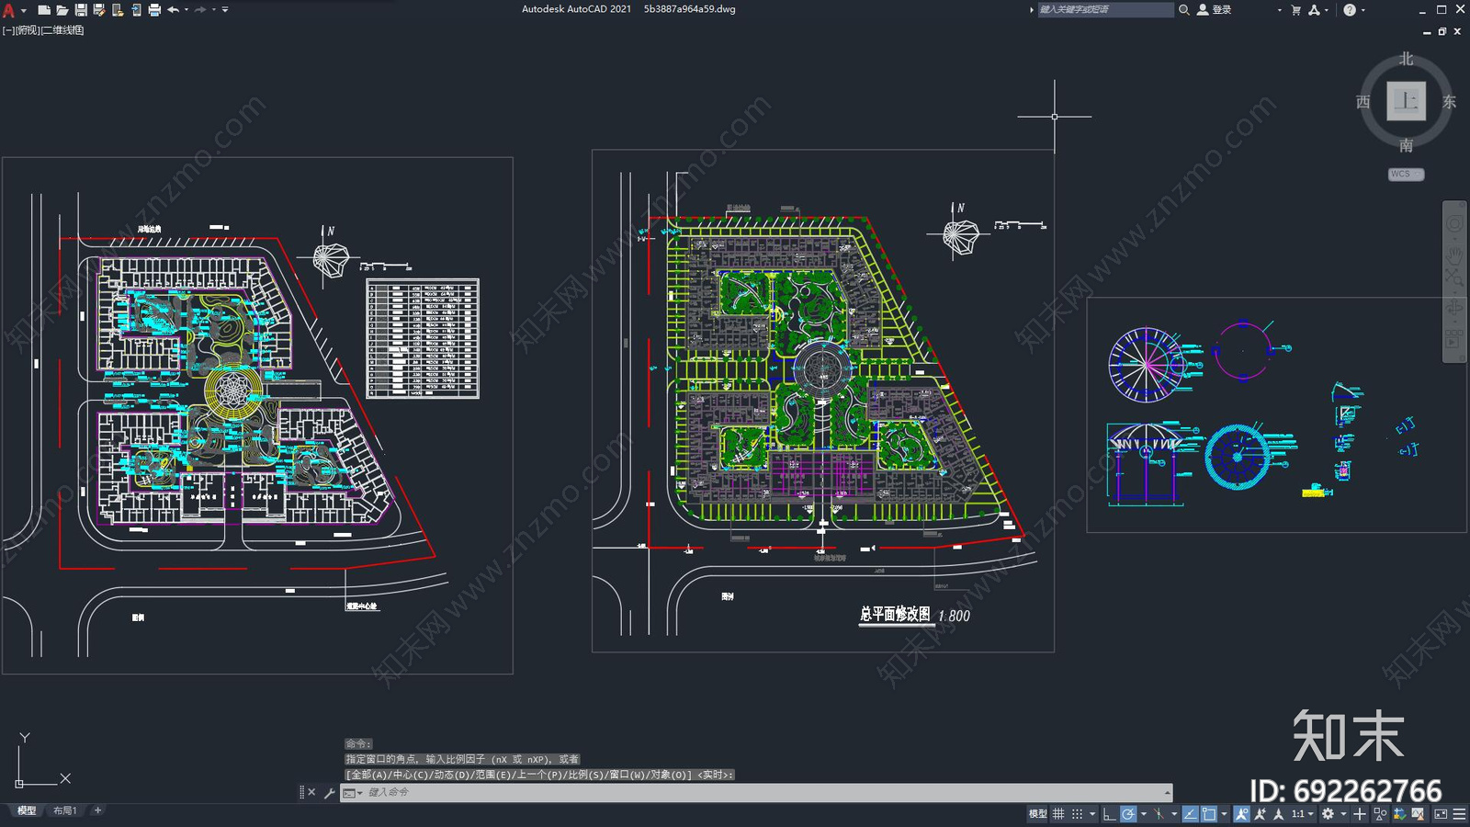Click the customization menu icon in status bar

click(x=1459, y=814)
